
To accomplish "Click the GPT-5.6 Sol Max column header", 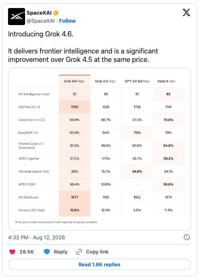I will 137,81.
